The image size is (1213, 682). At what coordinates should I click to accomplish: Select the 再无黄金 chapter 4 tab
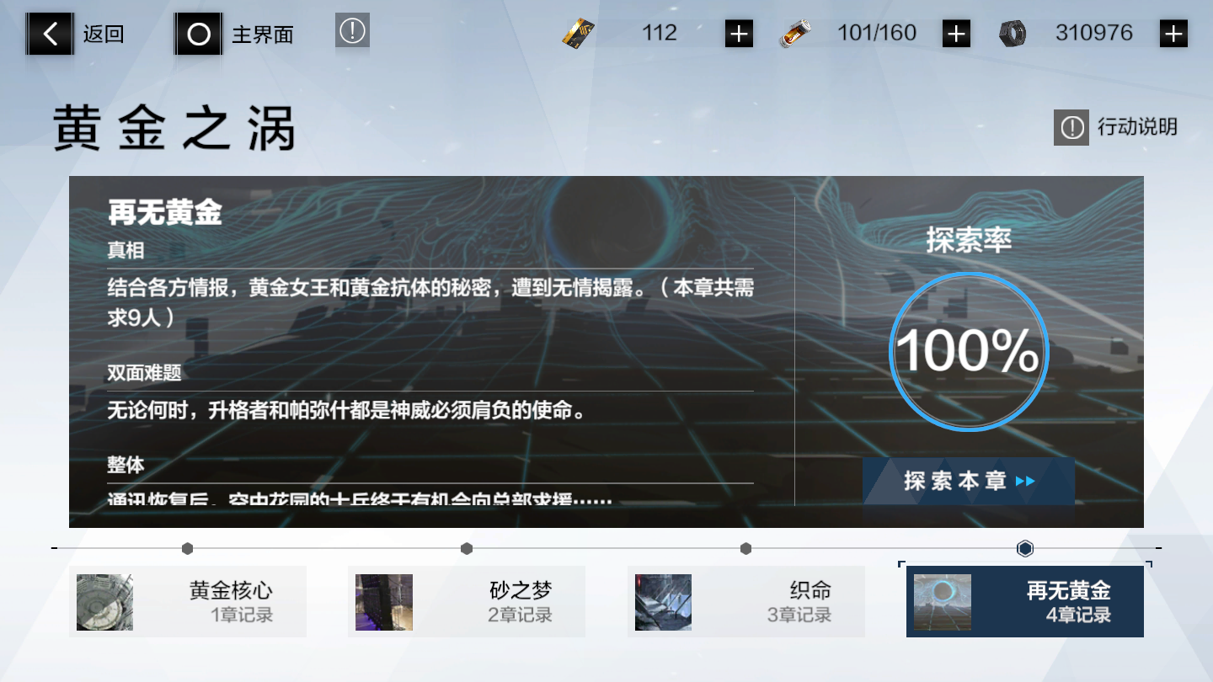(1025, 601)
